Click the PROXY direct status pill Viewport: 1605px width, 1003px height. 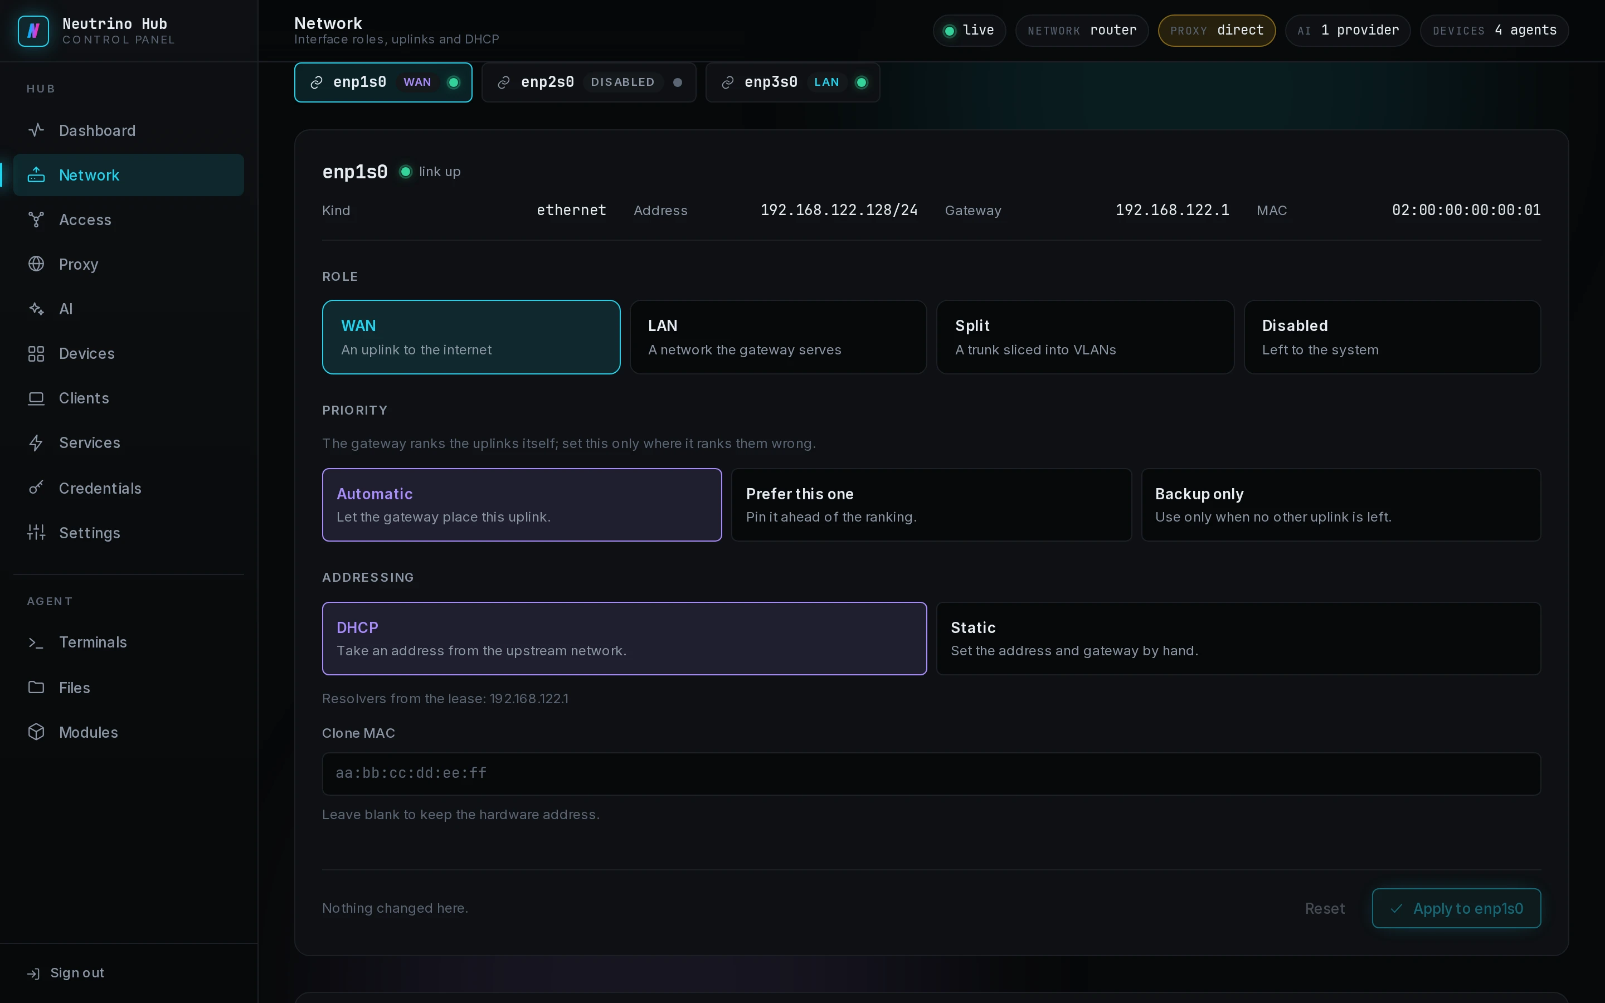coord(1217,31)
